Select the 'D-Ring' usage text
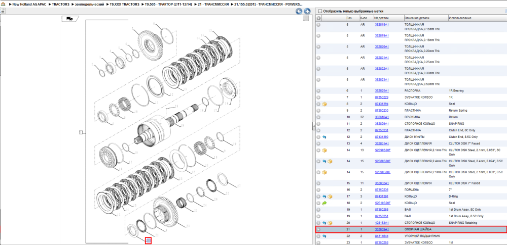 point(454,197)
